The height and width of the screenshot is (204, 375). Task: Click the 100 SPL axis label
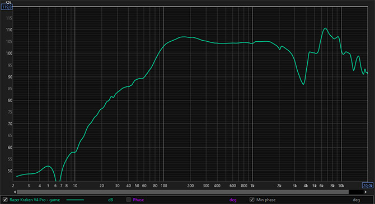coord(9,54)
